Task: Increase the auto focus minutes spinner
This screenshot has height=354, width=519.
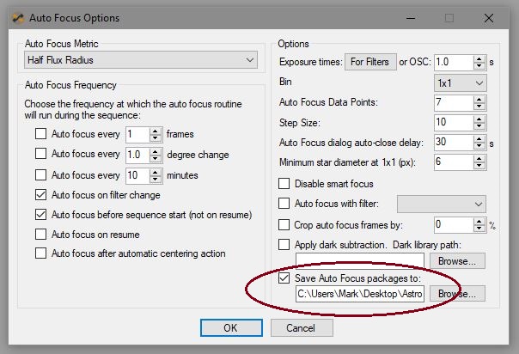Action: (156, 172)
